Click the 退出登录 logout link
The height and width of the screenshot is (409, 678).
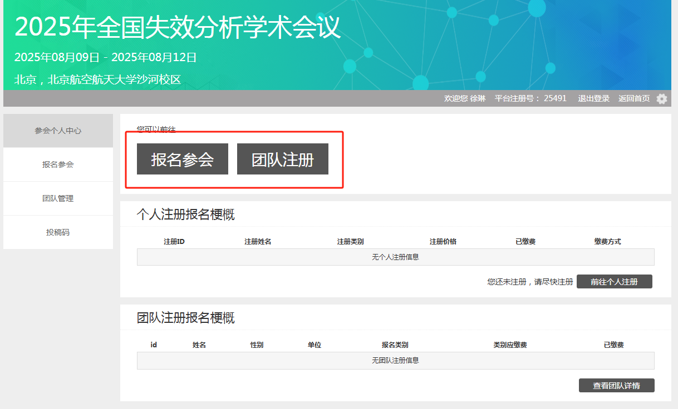[593, 98]
